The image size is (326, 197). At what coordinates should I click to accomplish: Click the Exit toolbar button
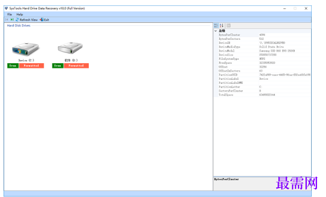(45, 20)
